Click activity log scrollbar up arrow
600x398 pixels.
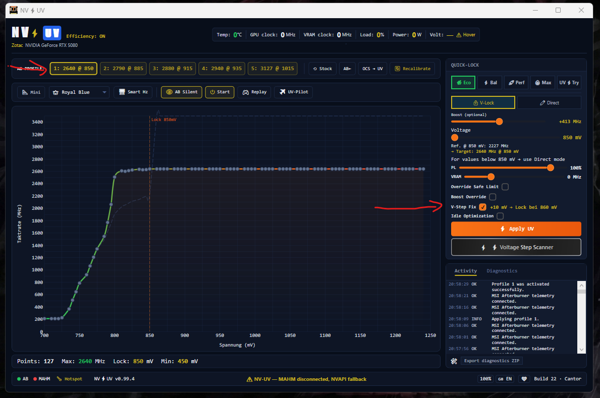(582, 286)
